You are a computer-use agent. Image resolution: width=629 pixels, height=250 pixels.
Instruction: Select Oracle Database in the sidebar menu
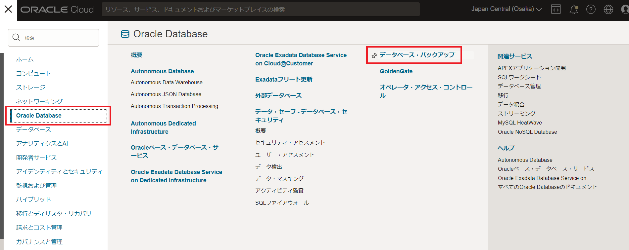tap(39, 116)
